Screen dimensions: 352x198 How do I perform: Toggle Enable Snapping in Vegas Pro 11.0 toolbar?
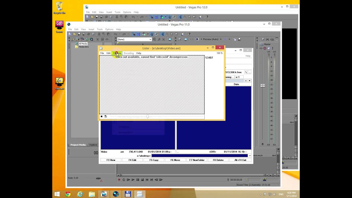point(134,34)
